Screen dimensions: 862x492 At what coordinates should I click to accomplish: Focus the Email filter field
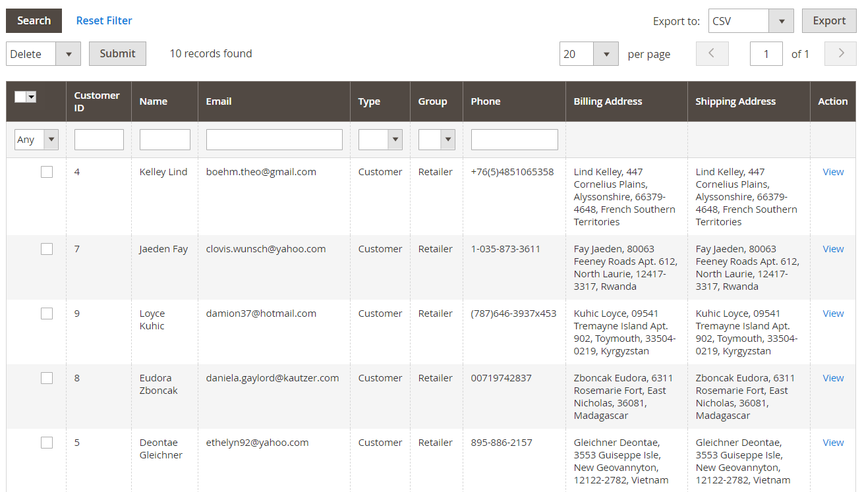[x=274, y=140]
